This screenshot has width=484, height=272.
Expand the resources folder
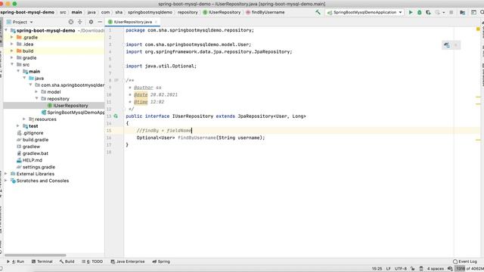pos(24,119)
